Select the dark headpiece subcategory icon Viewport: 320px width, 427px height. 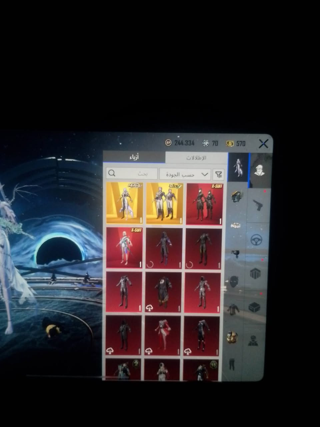(x=235, y=254)
